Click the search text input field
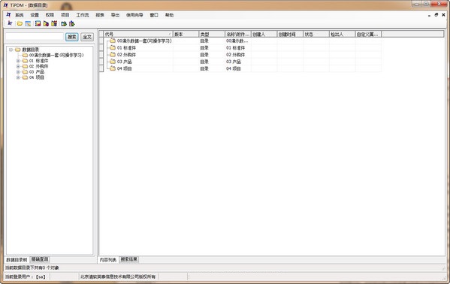450x284 pixels. pyautogui.click(x=35, y=37)
